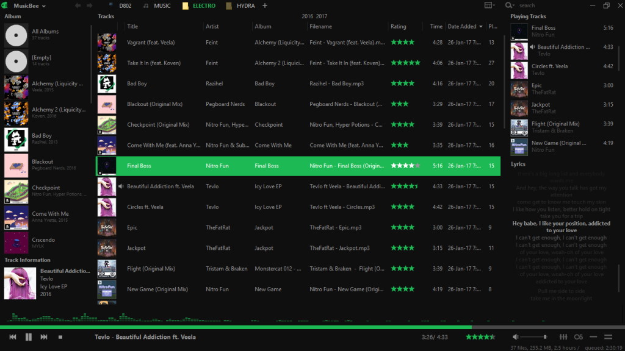Click the search magnifier icon
The height and width of the screenshot is (351, 625).
click(508, 5)
